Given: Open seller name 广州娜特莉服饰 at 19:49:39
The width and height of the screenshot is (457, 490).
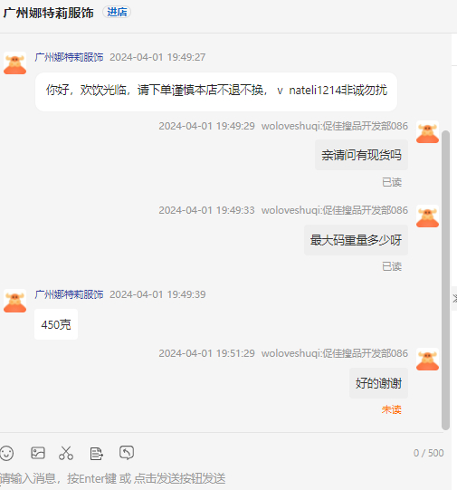Looking at the screenshot, I should (x=69, y=294).
